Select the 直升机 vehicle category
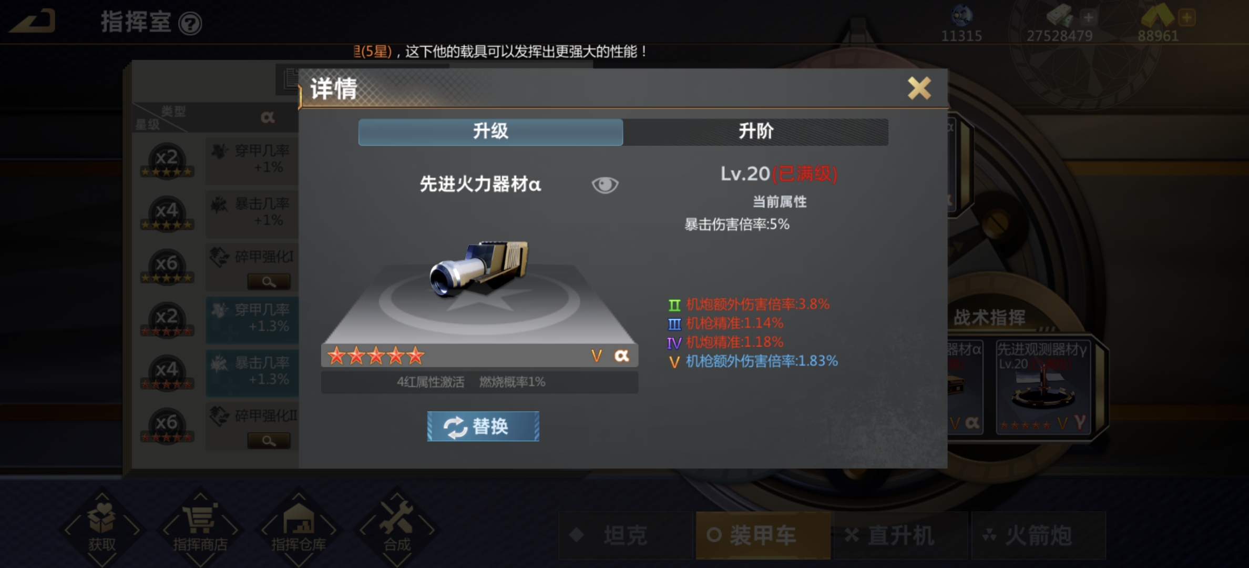This screenshot has width=1249, height=568. 900,535
